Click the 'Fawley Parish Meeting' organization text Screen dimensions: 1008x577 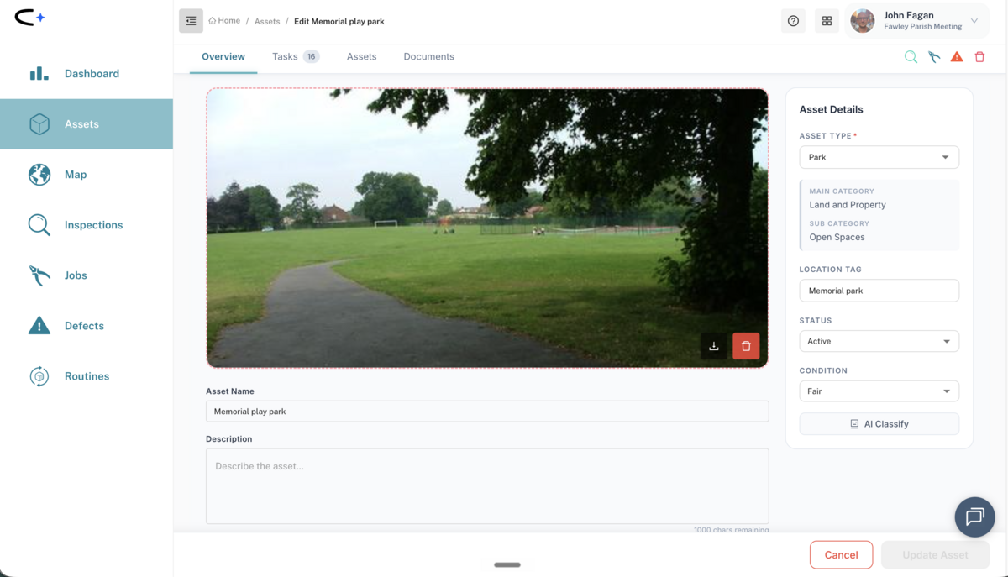tap(923, 27)
